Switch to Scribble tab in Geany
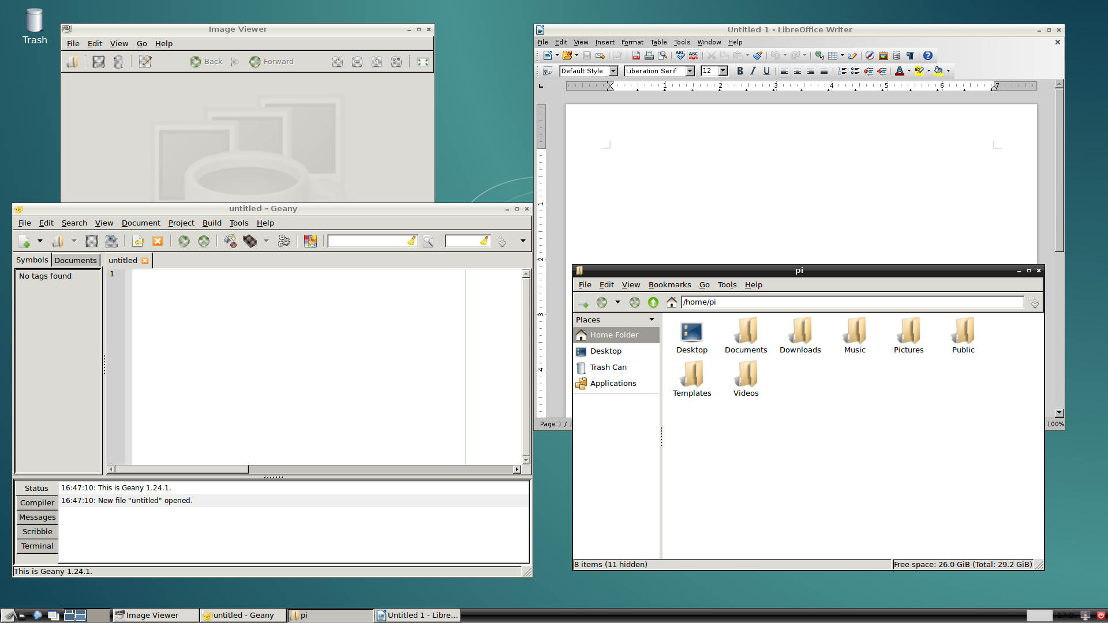The width and height of the screenshot is (1108, 623). tap(37, 531)
